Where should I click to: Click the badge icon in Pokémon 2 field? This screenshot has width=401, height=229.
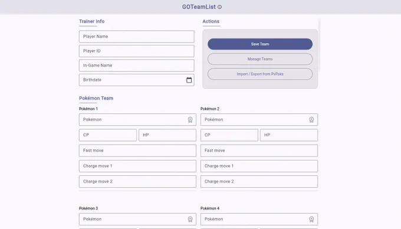click(311, 120)
